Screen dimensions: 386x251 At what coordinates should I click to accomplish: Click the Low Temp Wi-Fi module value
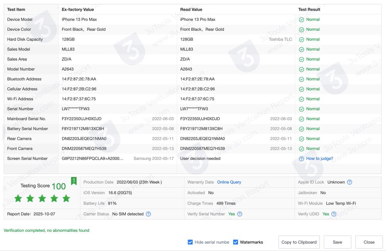[341, 203]
